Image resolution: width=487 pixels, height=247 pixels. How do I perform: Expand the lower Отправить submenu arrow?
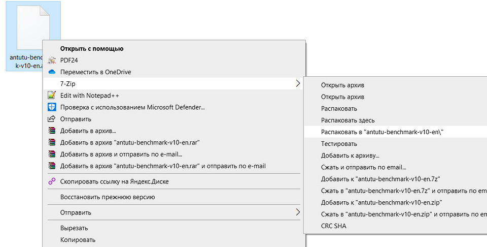[298, 212]
